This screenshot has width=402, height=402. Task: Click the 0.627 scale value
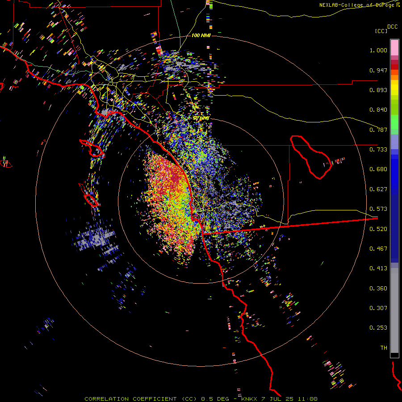(378, 189)
